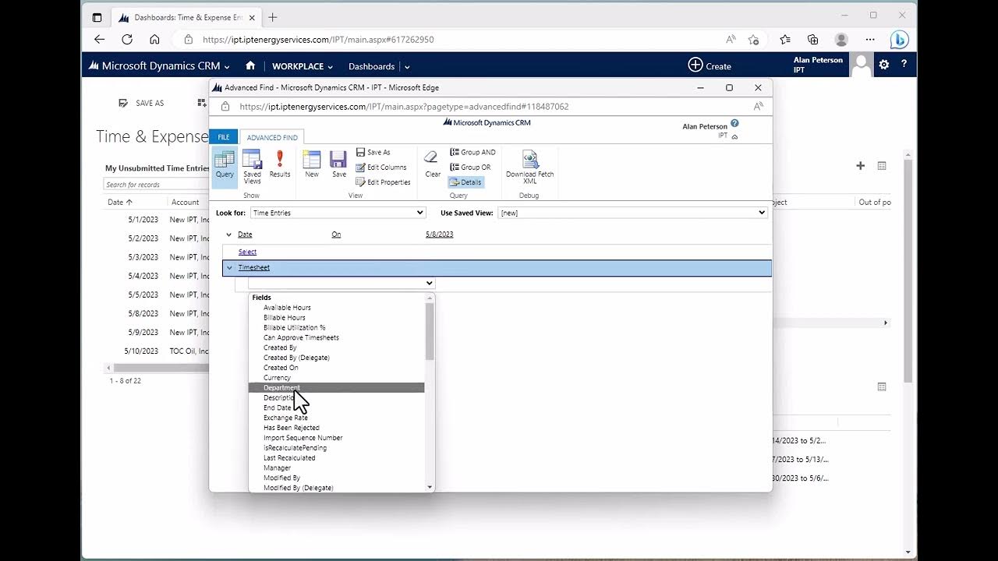Collapse the Timesheet row chevron

click(228, 268)
